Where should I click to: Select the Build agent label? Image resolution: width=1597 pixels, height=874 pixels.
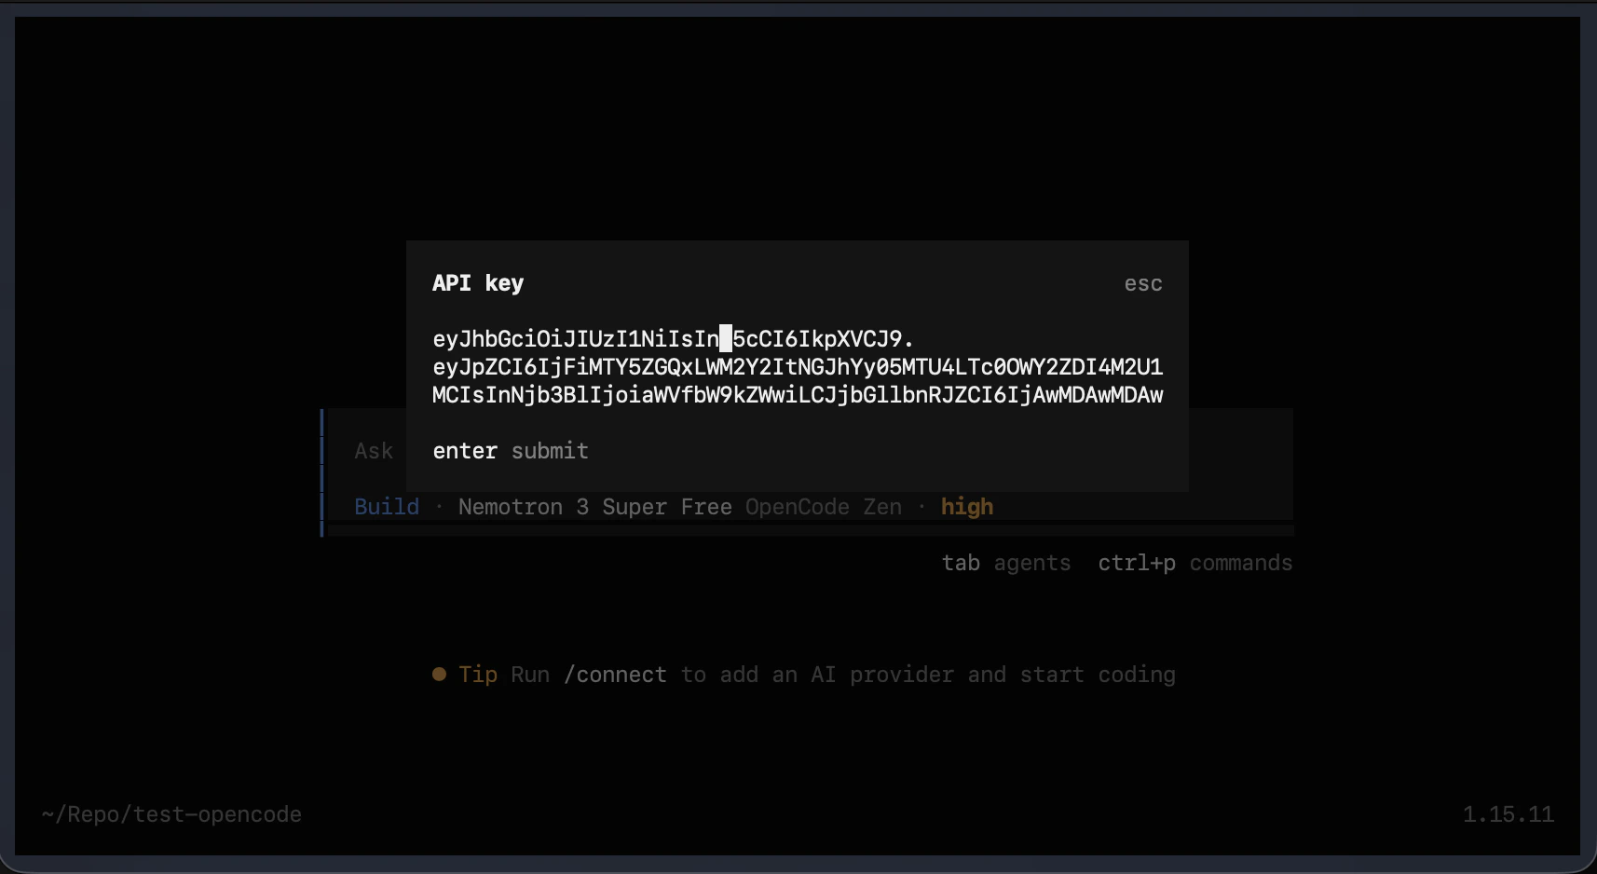[x=387, y=507]
